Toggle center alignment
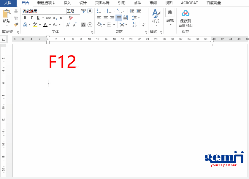 click(106, 18)
